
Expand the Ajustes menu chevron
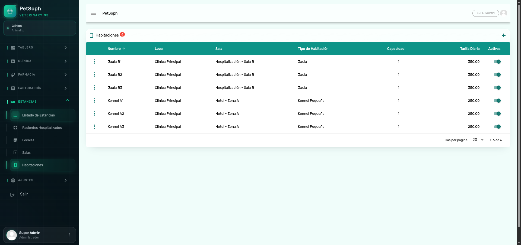(x=66, y=180)
